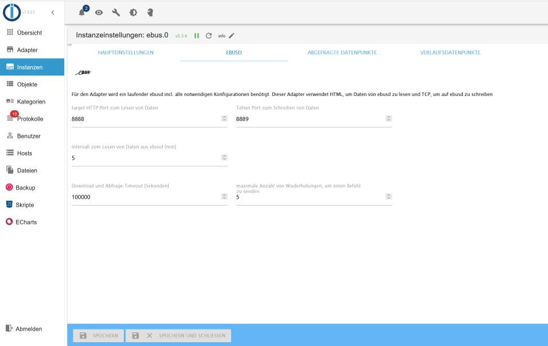548x346 pixels.
Task: Open Skripte page
Action: (32, 205)
